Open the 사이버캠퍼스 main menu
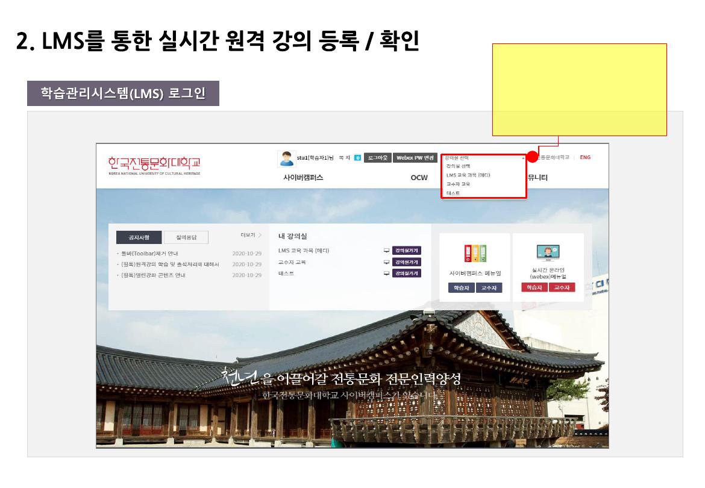The height and width of the screenshot is (488, 705). pos(303,178)
